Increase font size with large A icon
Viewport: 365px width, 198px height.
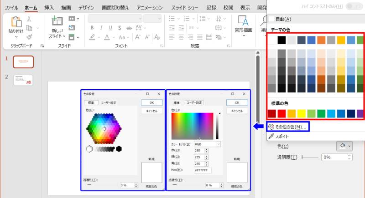tap(138, 37)
